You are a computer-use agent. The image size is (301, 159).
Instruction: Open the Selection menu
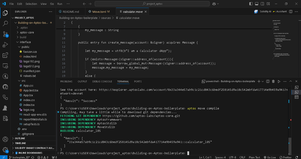31,4
